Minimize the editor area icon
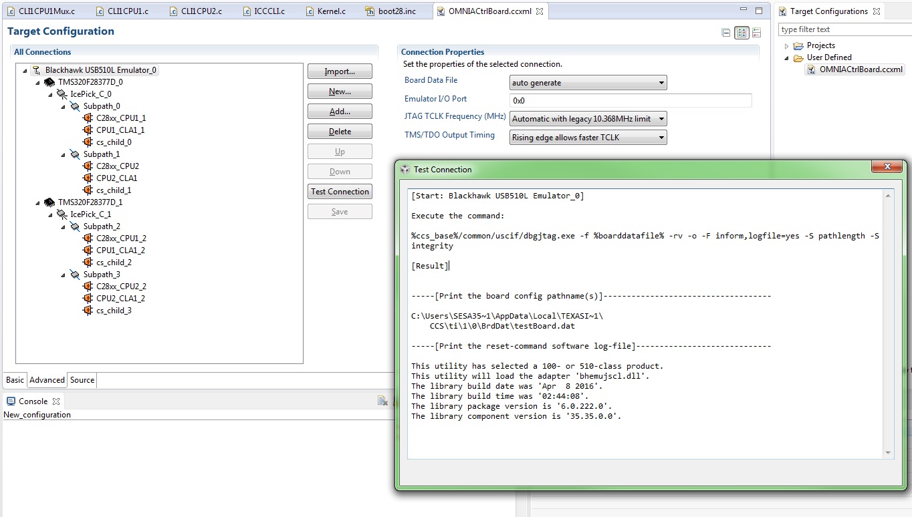This screenshot has width=912, height=517. 743,11
